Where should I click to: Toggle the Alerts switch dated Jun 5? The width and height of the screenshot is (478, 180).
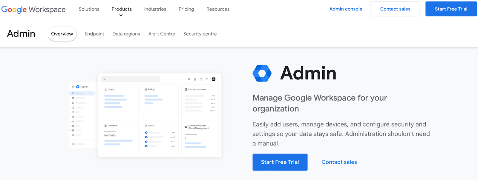click(x=146, y=146)
